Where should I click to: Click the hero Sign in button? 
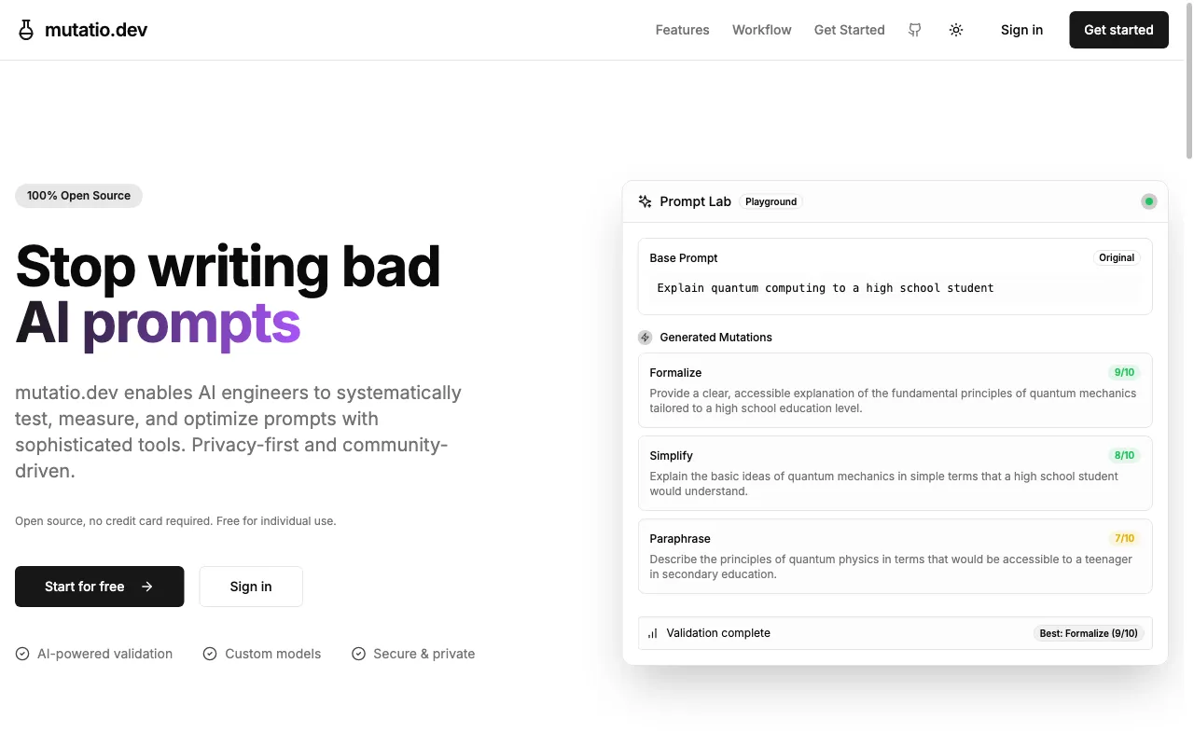pyautogui.click(x=251, y=587)
